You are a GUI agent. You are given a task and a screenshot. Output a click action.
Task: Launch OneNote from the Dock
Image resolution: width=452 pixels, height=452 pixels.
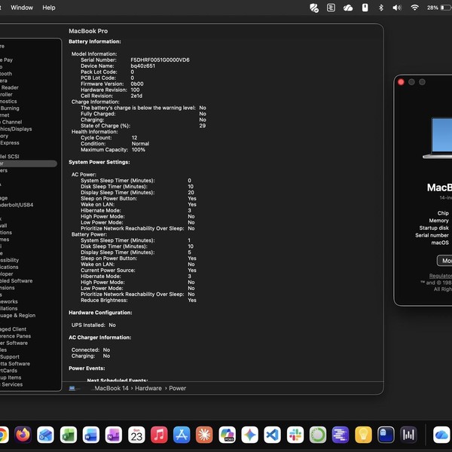point(114,435)
